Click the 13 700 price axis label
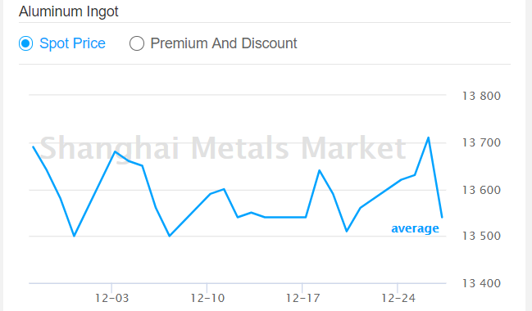The height and width of the screenshot is (311, 532). pyautogui.click(x=481, y=143)
